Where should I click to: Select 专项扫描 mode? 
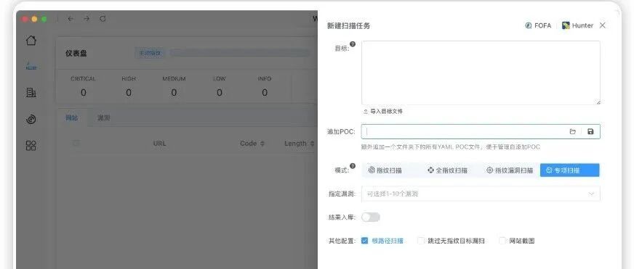[x=570, y=170]
